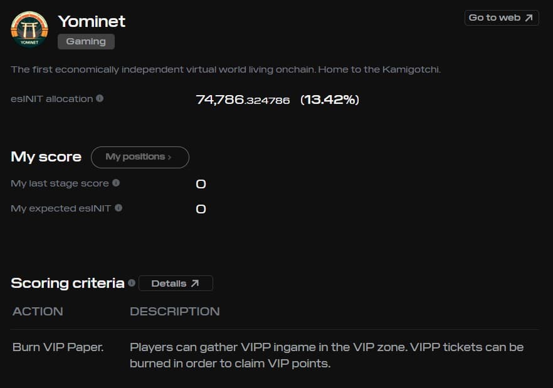This screenshot has height=388, width=553.
Task: Click the VIPP tickets description text
Action: pos(326,355)
